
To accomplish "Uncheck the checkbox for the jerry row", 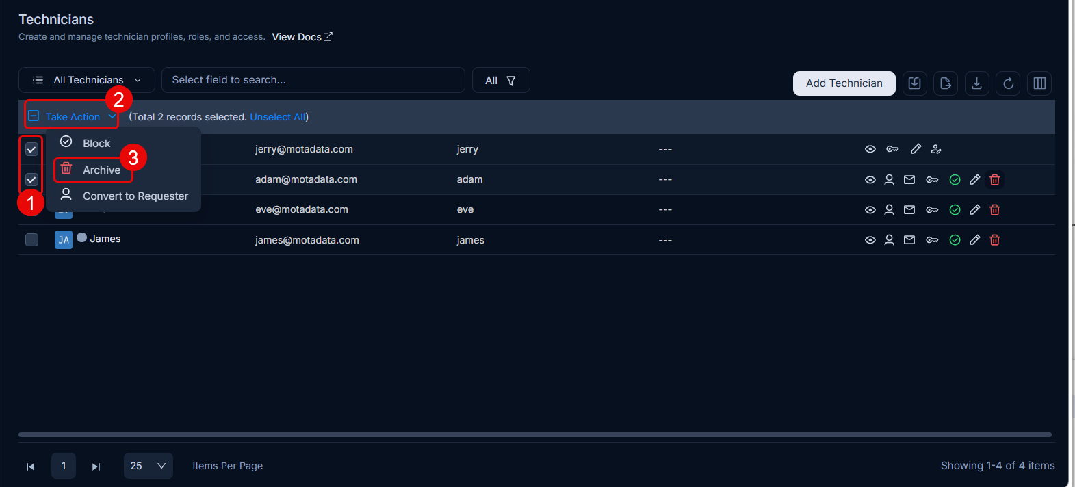I will click(x=31, y=149).
